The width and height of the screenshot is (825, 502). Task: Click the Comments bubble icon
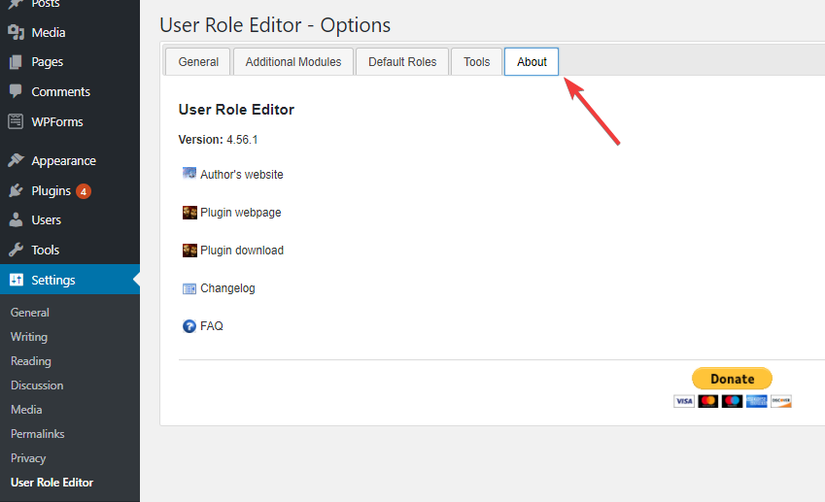coord(16,92)
